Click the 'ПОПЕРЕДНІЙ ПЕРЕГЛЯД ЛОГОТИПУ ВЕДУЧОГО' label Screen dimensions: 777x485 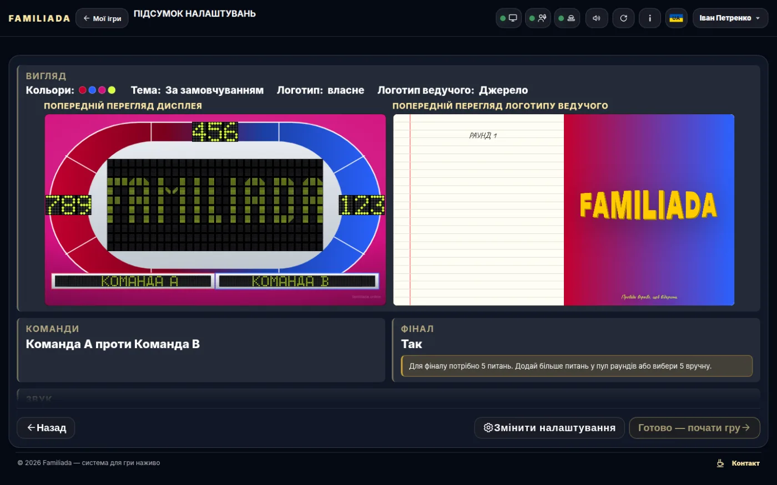[500, 106]
